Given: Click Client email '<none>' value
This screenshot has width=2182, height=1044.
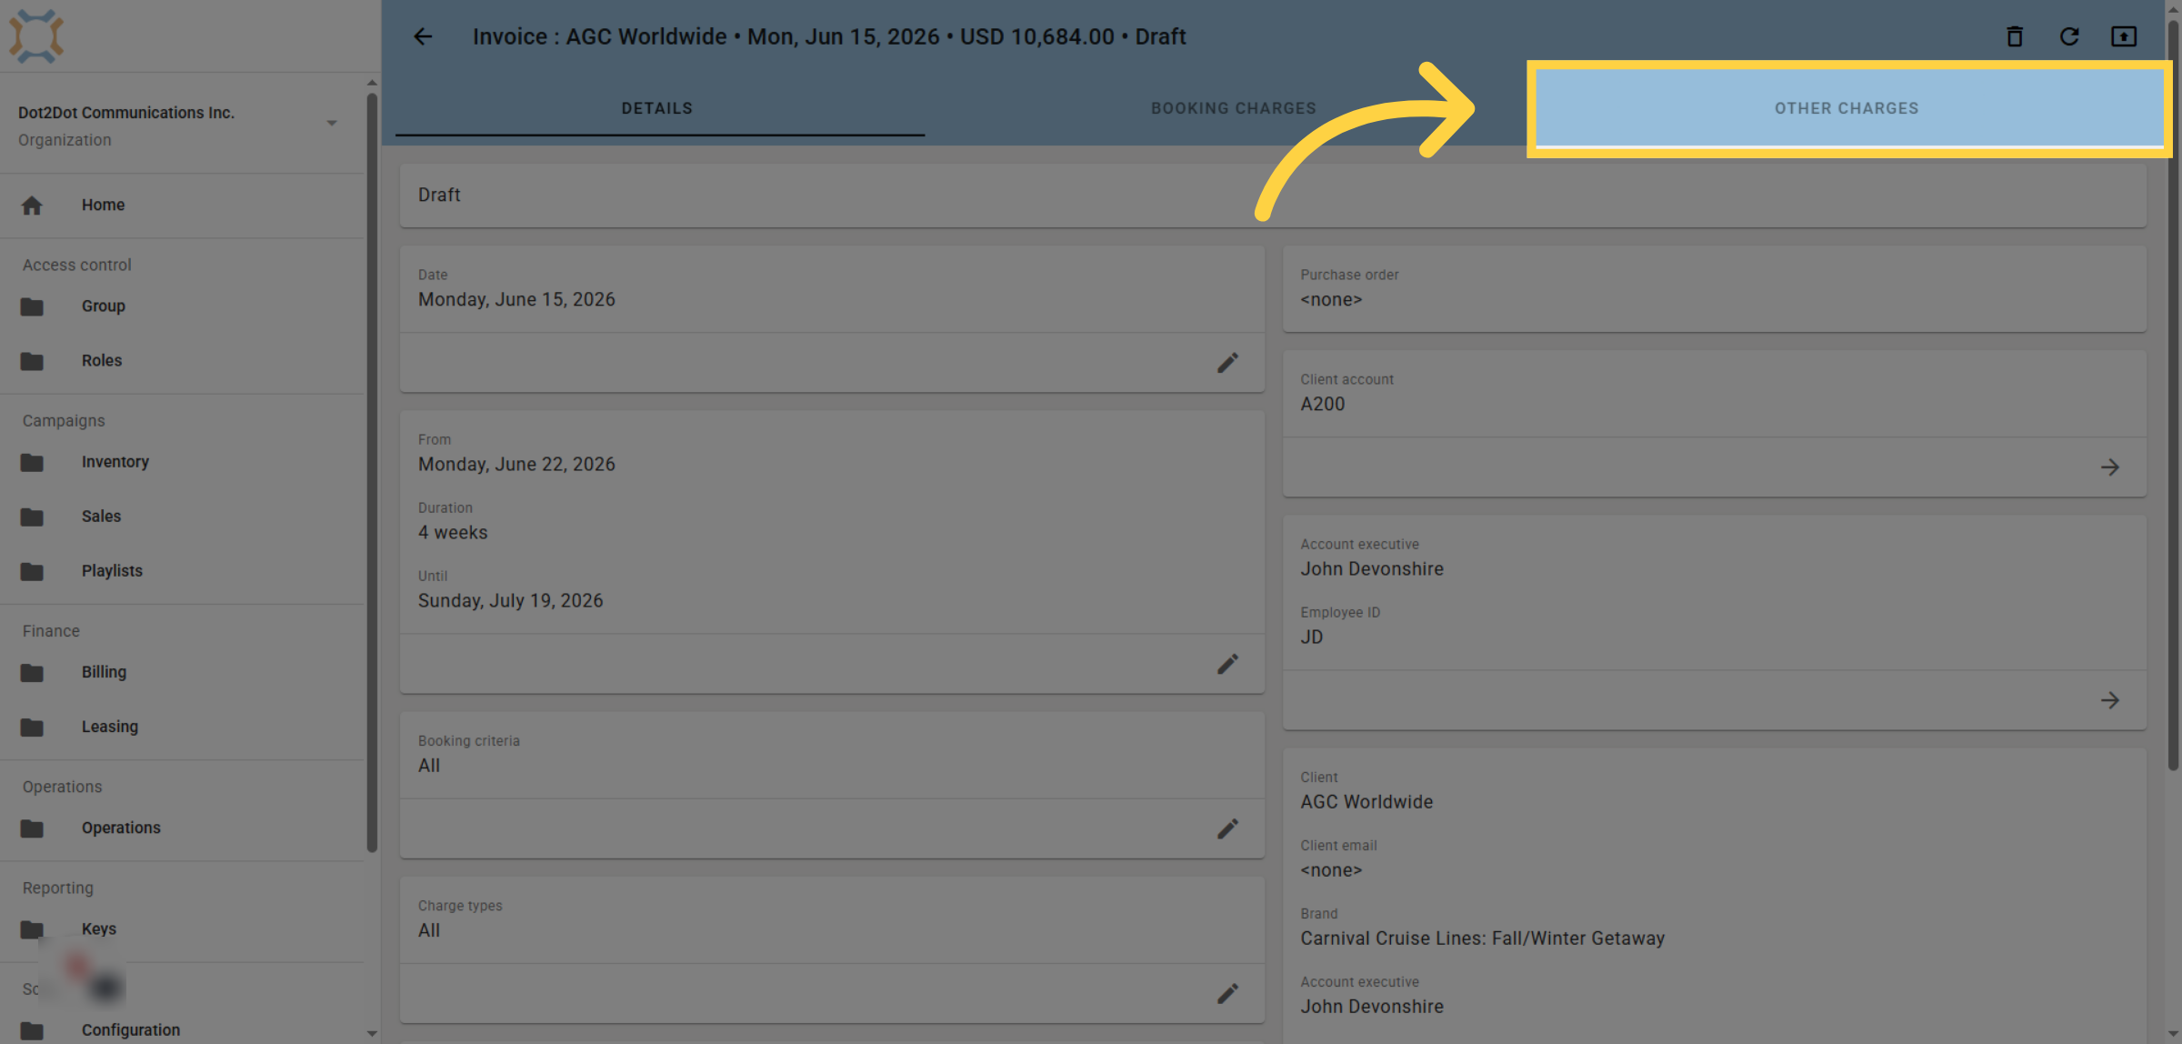Looking at the screenshot, I should [1331, 870].
